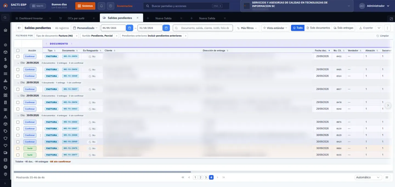Screen dimensions: 395x187
Task: Open the globe icon in the sidebar
Action: pos(5,167)
